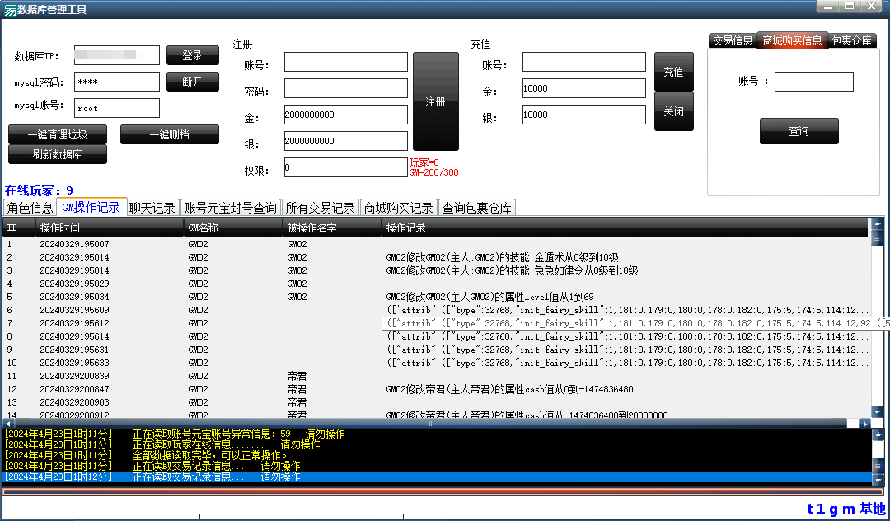Click the 一键清理垃圾 button
This screenshot has height=521, width=890.
[57, 134]
